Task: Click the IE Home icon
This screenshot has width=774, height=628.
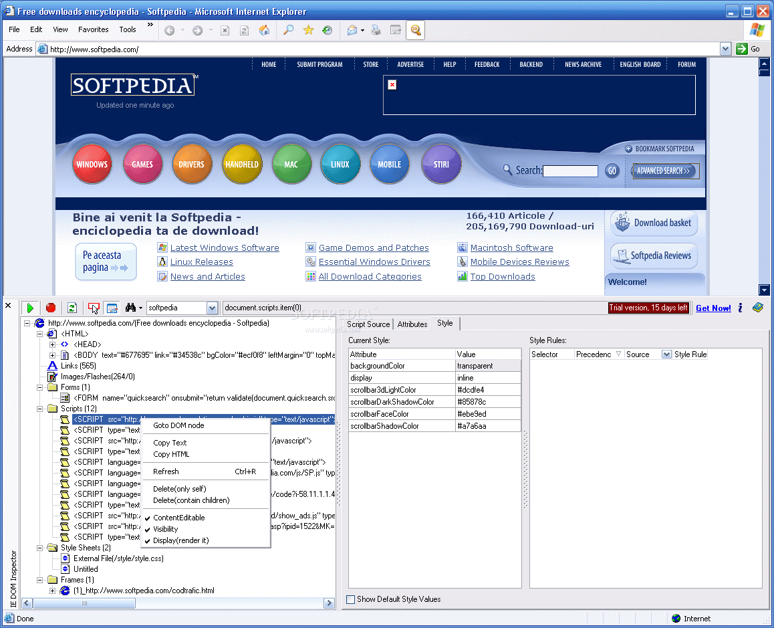Action: [x=265, y=31]
